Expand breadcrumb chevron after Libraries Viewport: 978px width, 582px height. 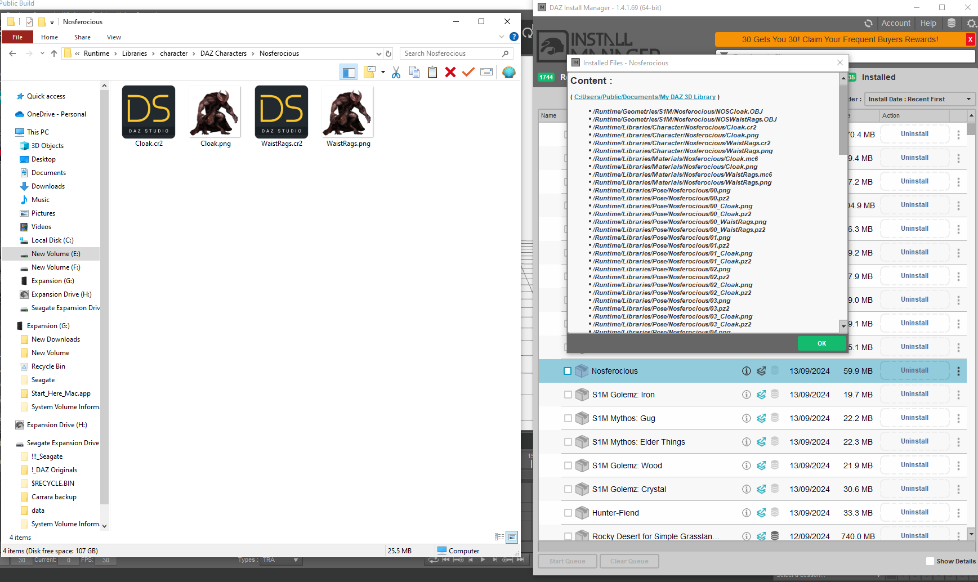[x=153, y=53]
